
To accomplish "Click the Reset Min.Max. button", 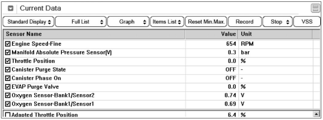I will [x=206, y=22].
